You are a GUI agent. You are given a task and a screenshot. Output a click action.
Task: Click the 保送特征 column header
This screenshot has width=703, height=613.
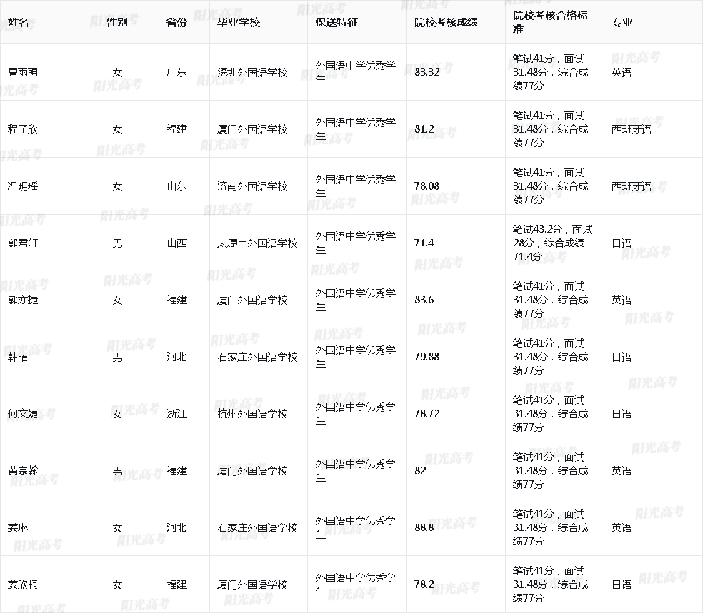coord(337,23)
